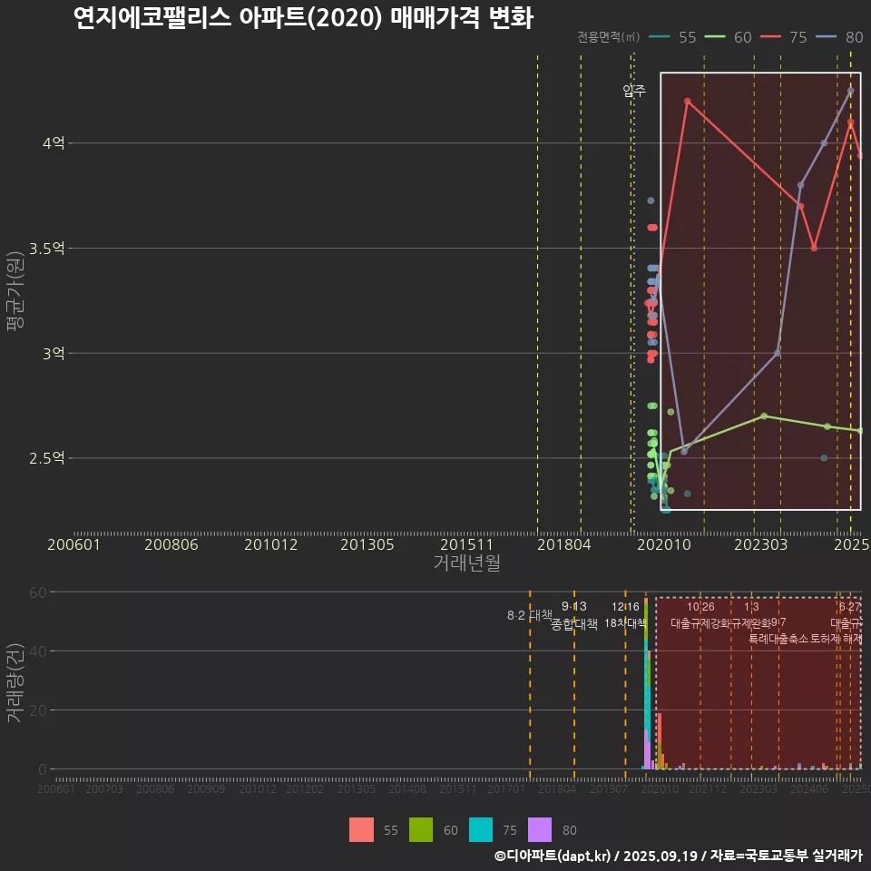
Task: Click the 4억 y-axis tick label
Action: tap(53, 143)
